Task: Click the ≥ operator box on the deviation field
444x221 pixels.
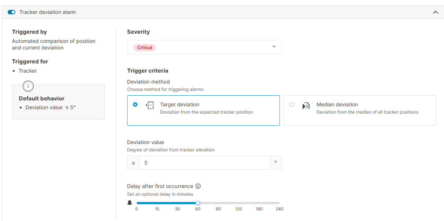Action: pos(133,162)
